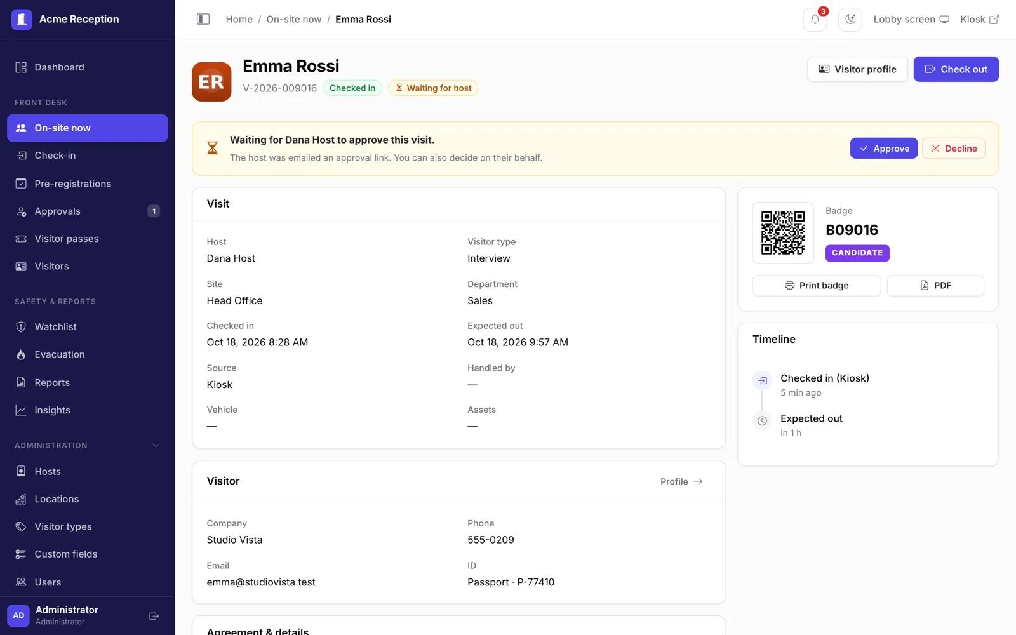1016x635 pixels.
Task: Toggle the sidebar panel icon
Action: tap(203, 19)
